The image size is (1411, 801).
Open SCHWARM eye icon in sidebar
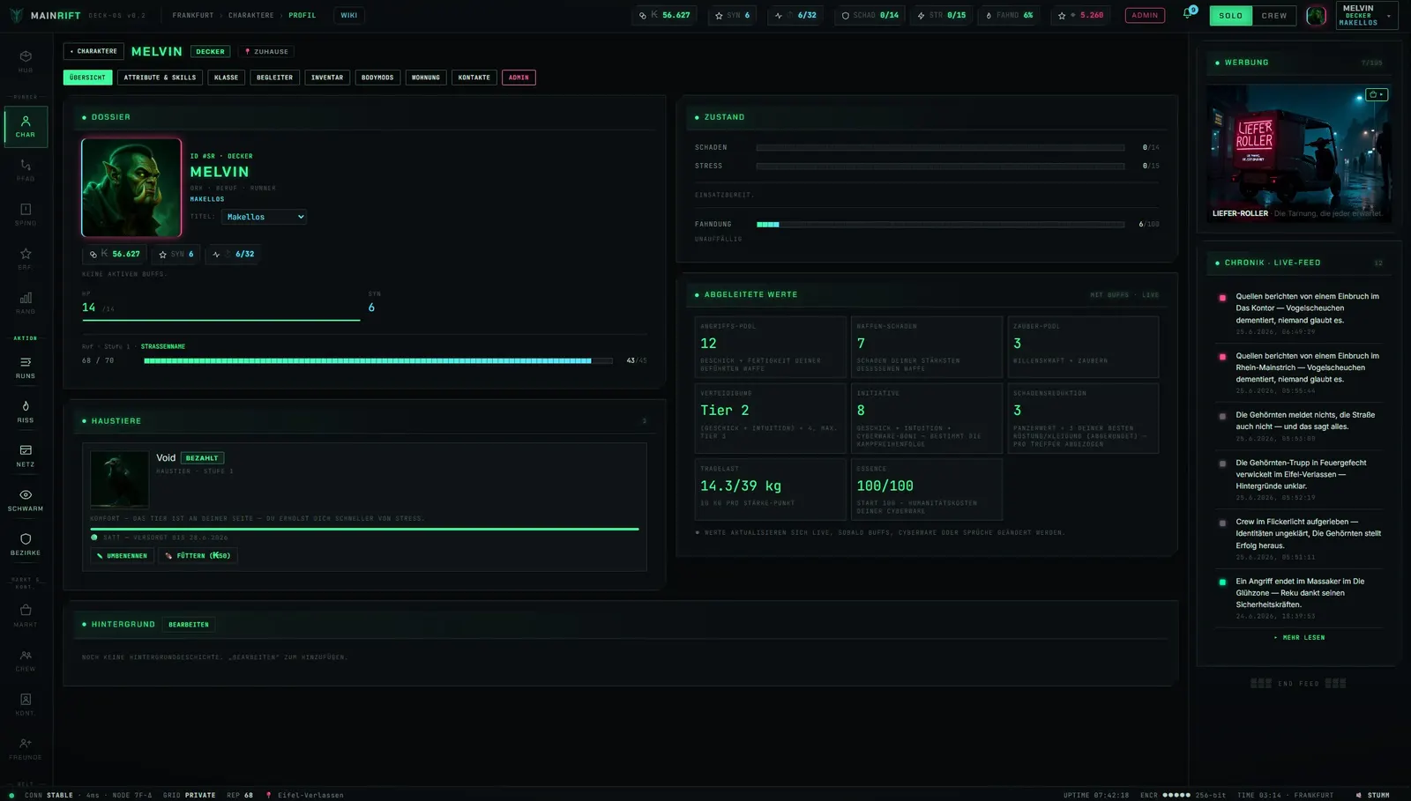[26, 500]
